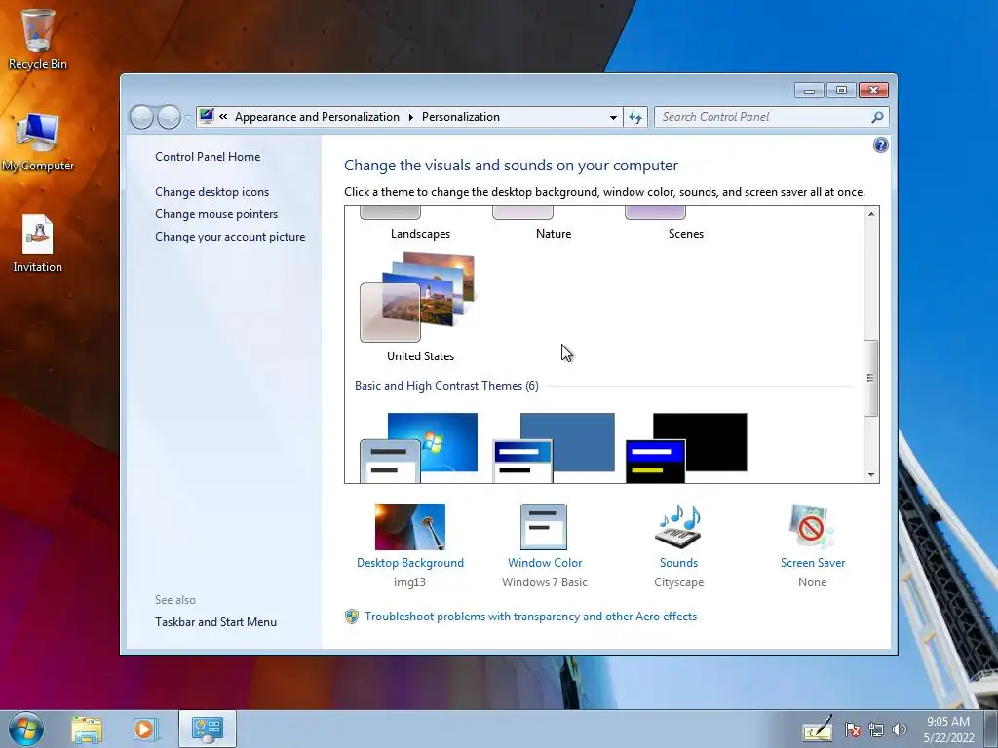
Task: Open Change mouse pointers link
Action: pyautogui.click(x=216, y=213)
